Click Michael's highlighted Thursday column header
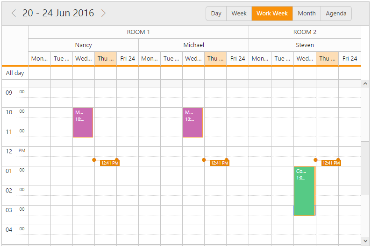This screenshot has width=371, height=248. tap(215, 58)
